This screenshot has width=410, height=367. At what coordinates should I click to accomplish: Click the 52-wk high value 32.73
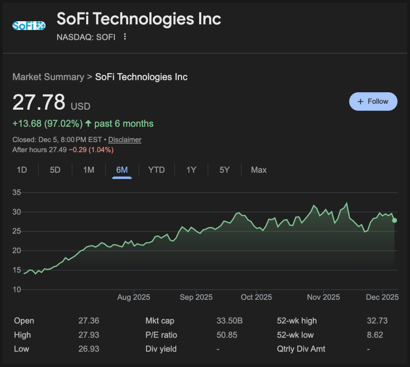pos(377,321)
